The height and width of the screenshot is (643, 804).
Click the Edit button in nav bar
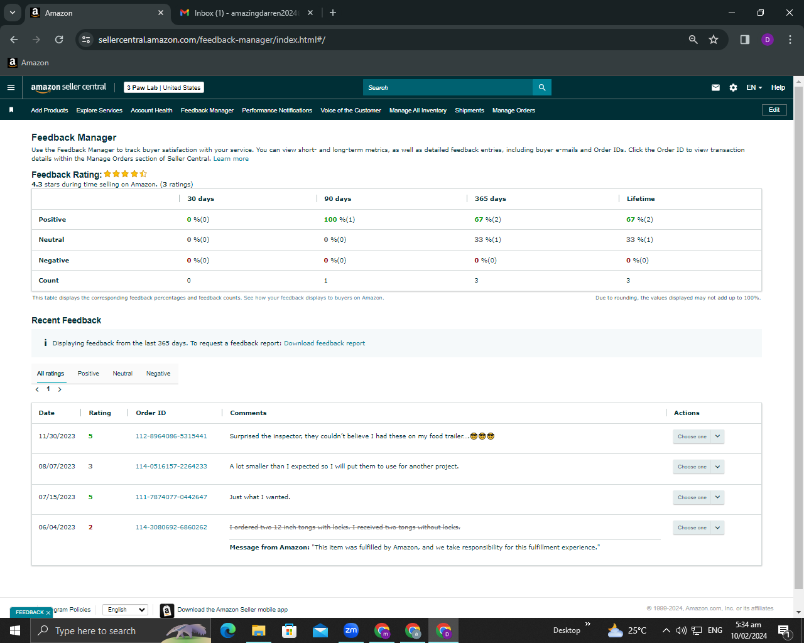pos(774,110)
